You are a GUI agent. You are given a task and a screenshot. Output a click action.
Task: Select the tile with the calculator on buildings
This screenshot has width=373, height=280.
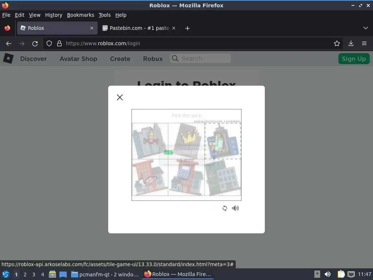(x=186, y=178)
